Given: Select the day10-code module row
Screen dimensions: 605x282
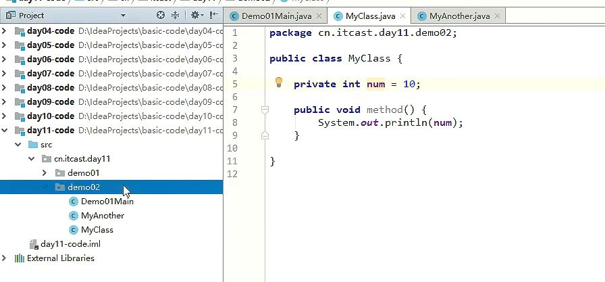Looking at the screenshot, I should pyautogui.click(x=111, y=116).
